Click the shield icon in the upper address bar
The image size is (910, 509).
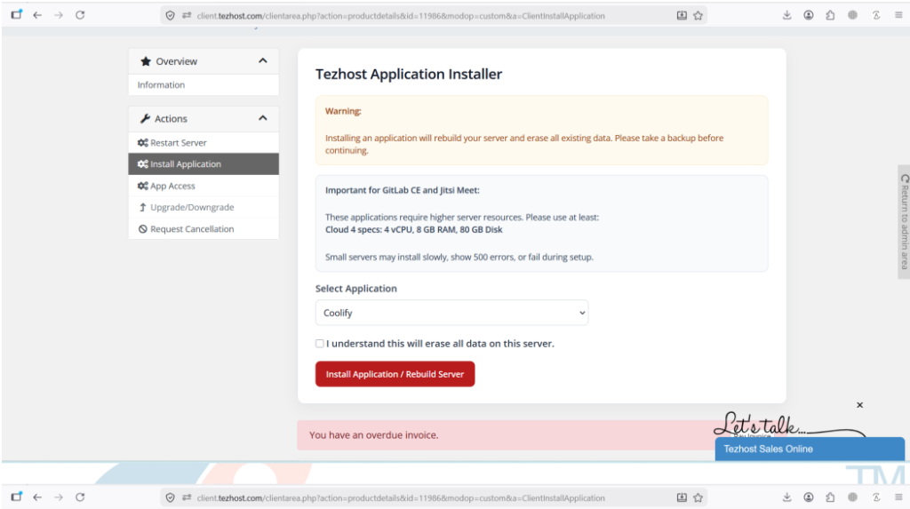click(170, 16)
